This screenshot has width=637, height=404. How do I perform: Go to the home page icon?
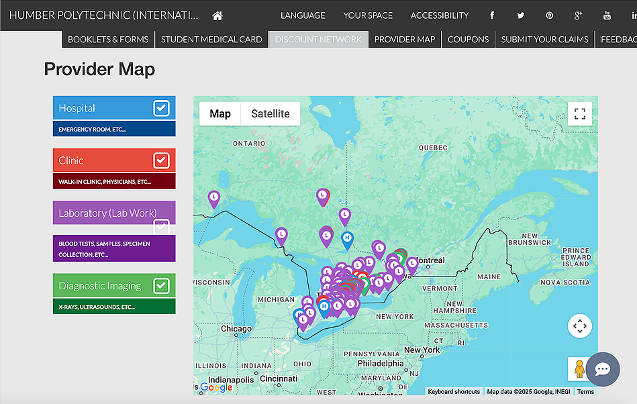[217, 16]
